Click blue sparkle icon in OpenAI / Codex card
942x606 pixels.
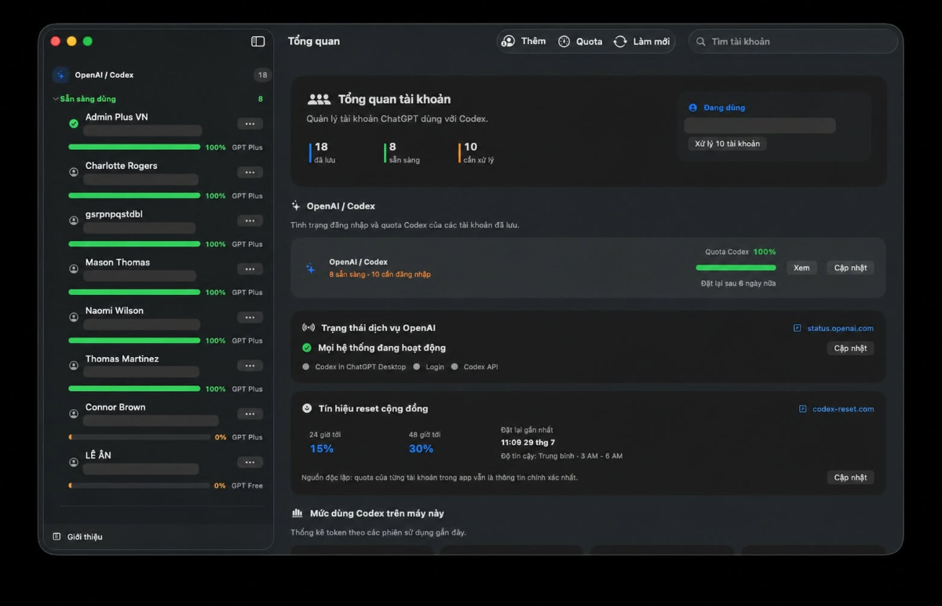[x=311, y=268]
